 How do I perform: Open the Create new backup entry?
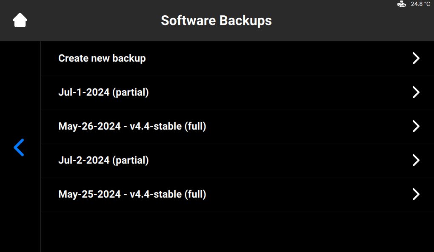click(x=237, y=58)
